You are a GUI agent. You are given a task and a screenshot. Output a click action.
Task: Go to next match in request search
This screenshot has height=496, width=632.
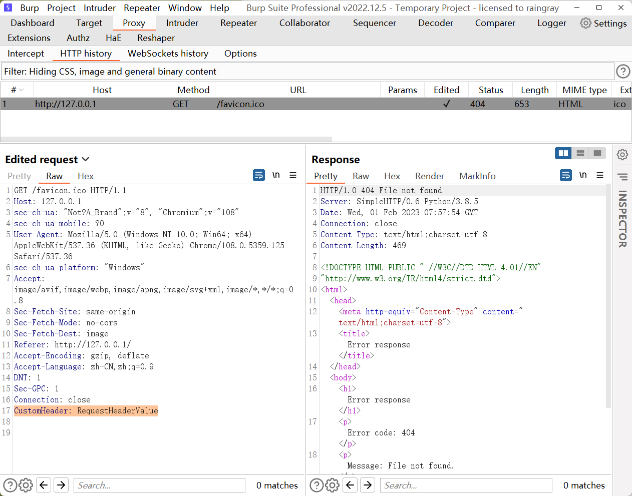(61, 485)
